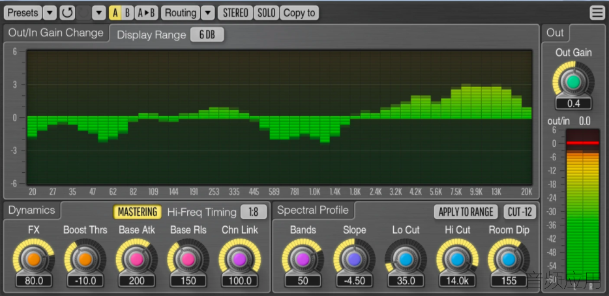Image resolution: width=609 pixels, height=296 pixels.
Task: Click the 62 frequency axis label
Action: (113, 192)
